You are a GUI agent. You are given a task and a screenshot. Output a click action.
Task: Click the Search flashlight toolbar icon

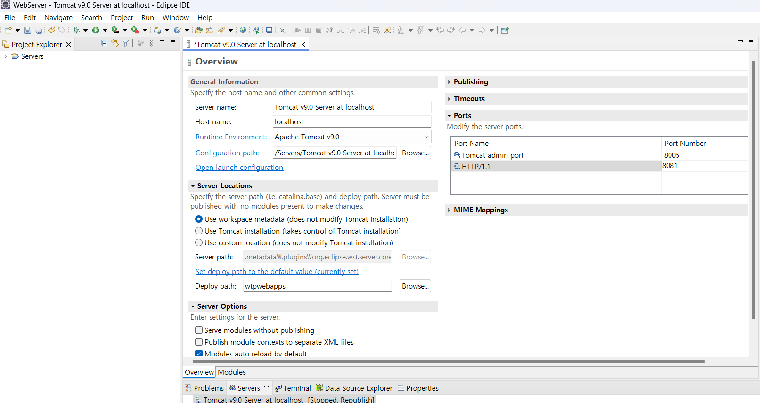point(221,30)
